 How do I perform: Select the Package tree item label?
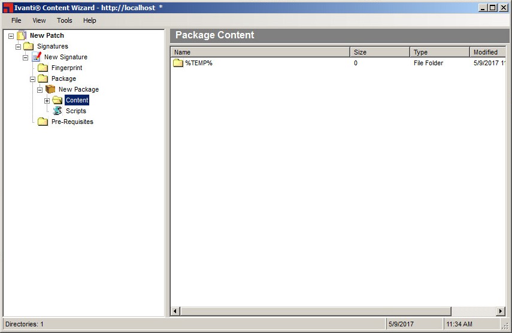(x=63, y=78)
